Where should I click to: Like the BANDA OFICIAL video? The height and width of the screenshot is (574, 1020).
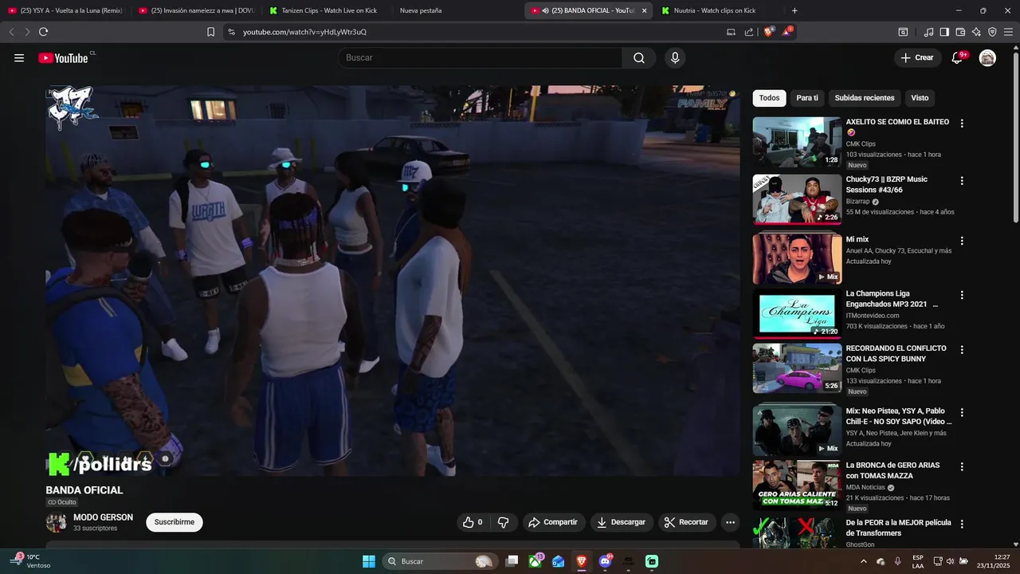click(x=472, y=522)
